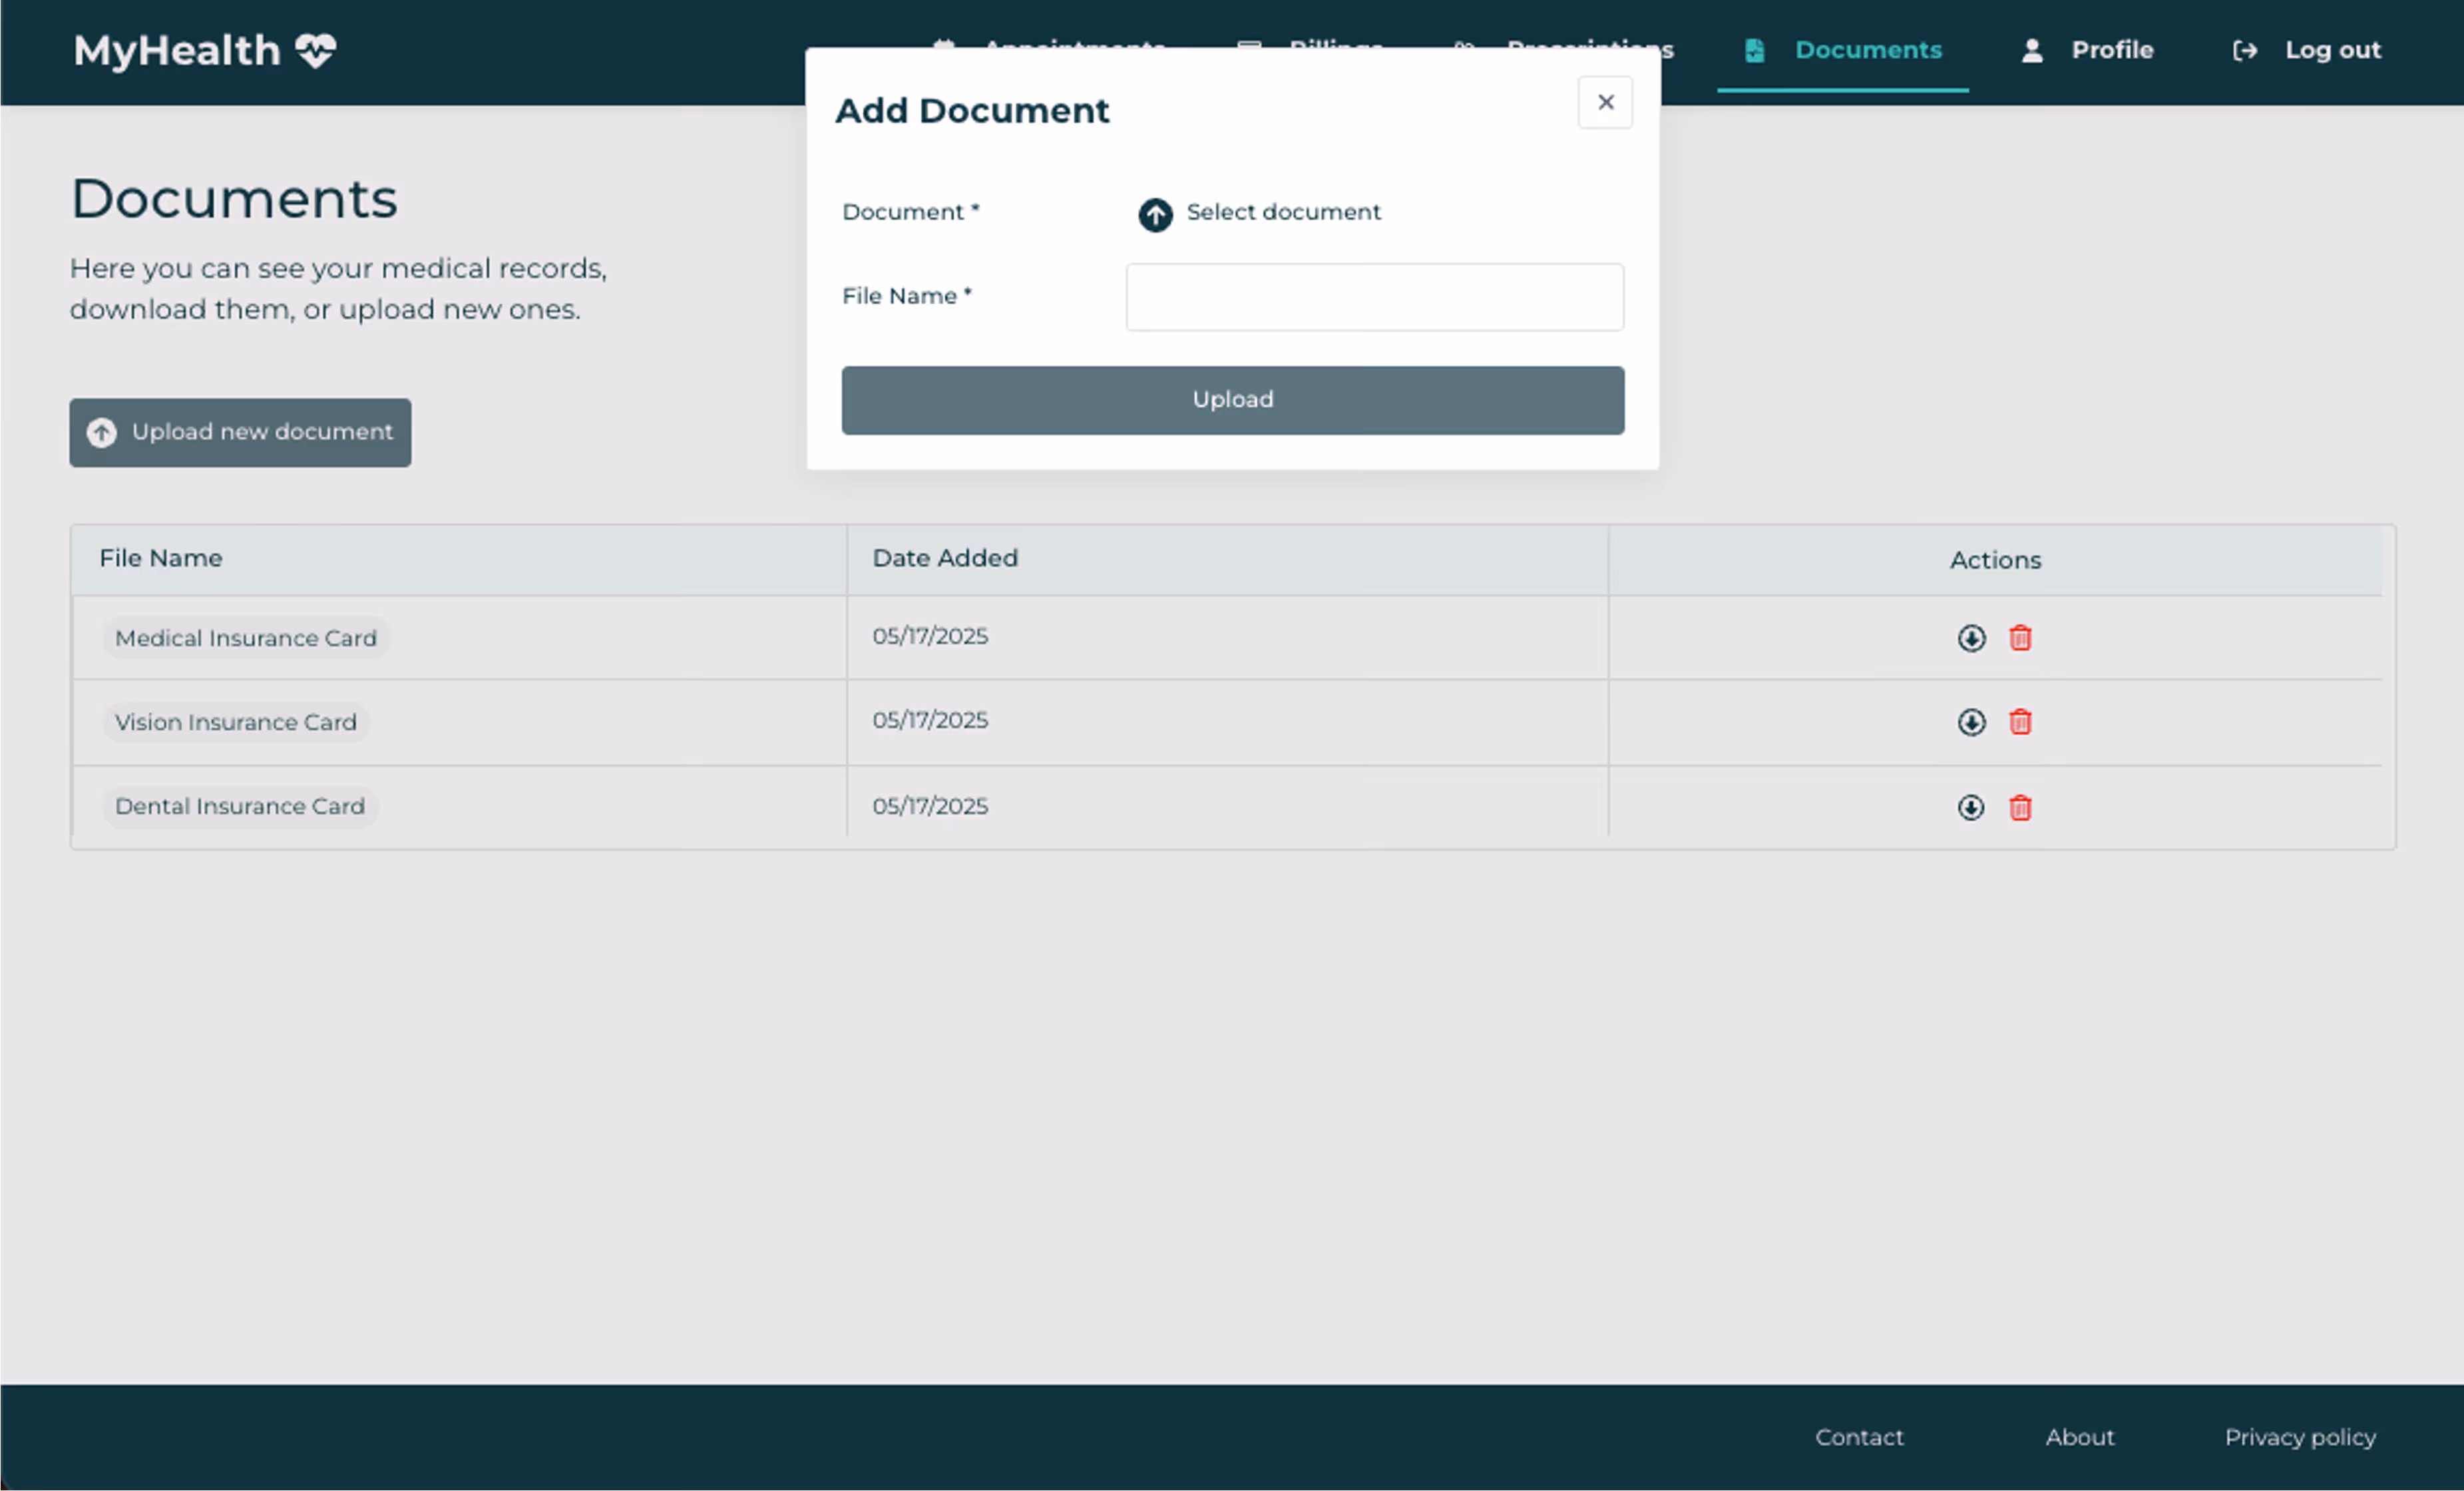Click the Select document upload arrow icon
The image size is (2464, 1491).
pos(1155,214)
